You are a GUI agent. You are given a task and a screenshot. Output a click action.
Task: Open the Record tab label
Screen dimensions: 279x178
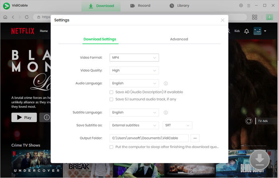pyautogui.click(x=144, y=6)
